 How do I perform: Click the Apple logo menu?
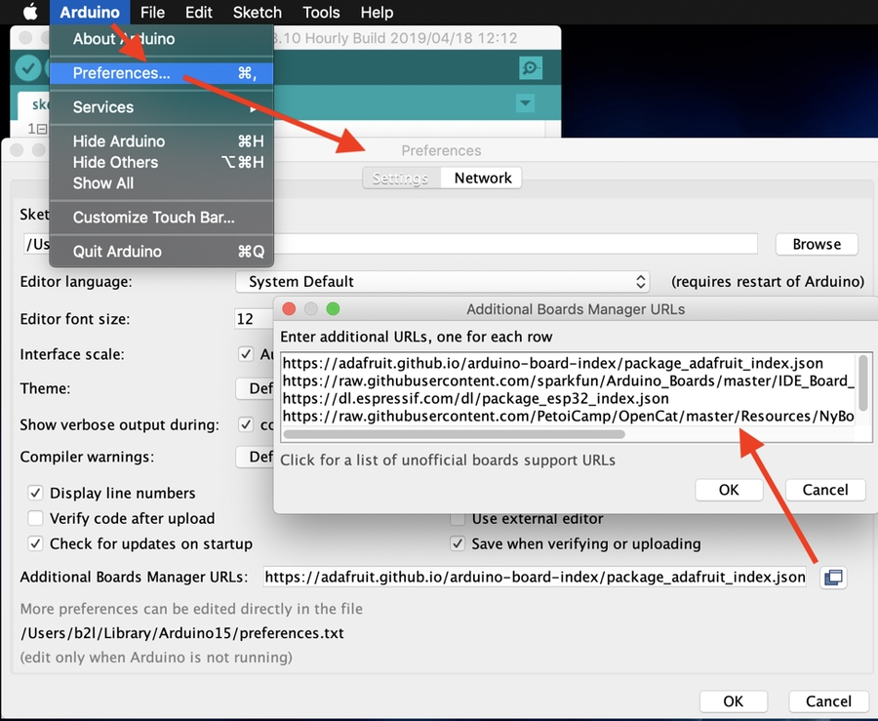29,13
